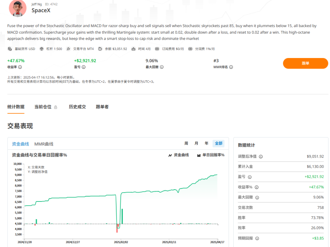
Task: Click the info icon next to 最大回撤 under 9.06%
Action: 162,67
